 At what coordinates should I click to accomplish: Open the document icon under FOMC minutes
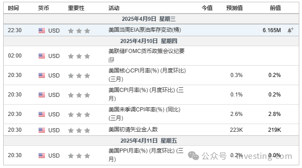coord(111,60)
